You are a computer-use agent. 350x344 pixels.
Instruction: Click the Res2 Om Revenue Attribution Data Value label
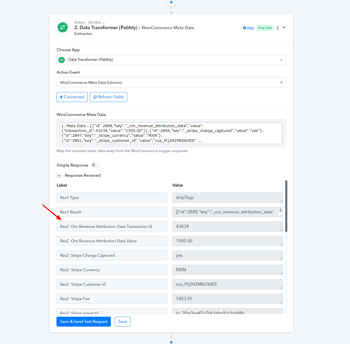(112, 241)
